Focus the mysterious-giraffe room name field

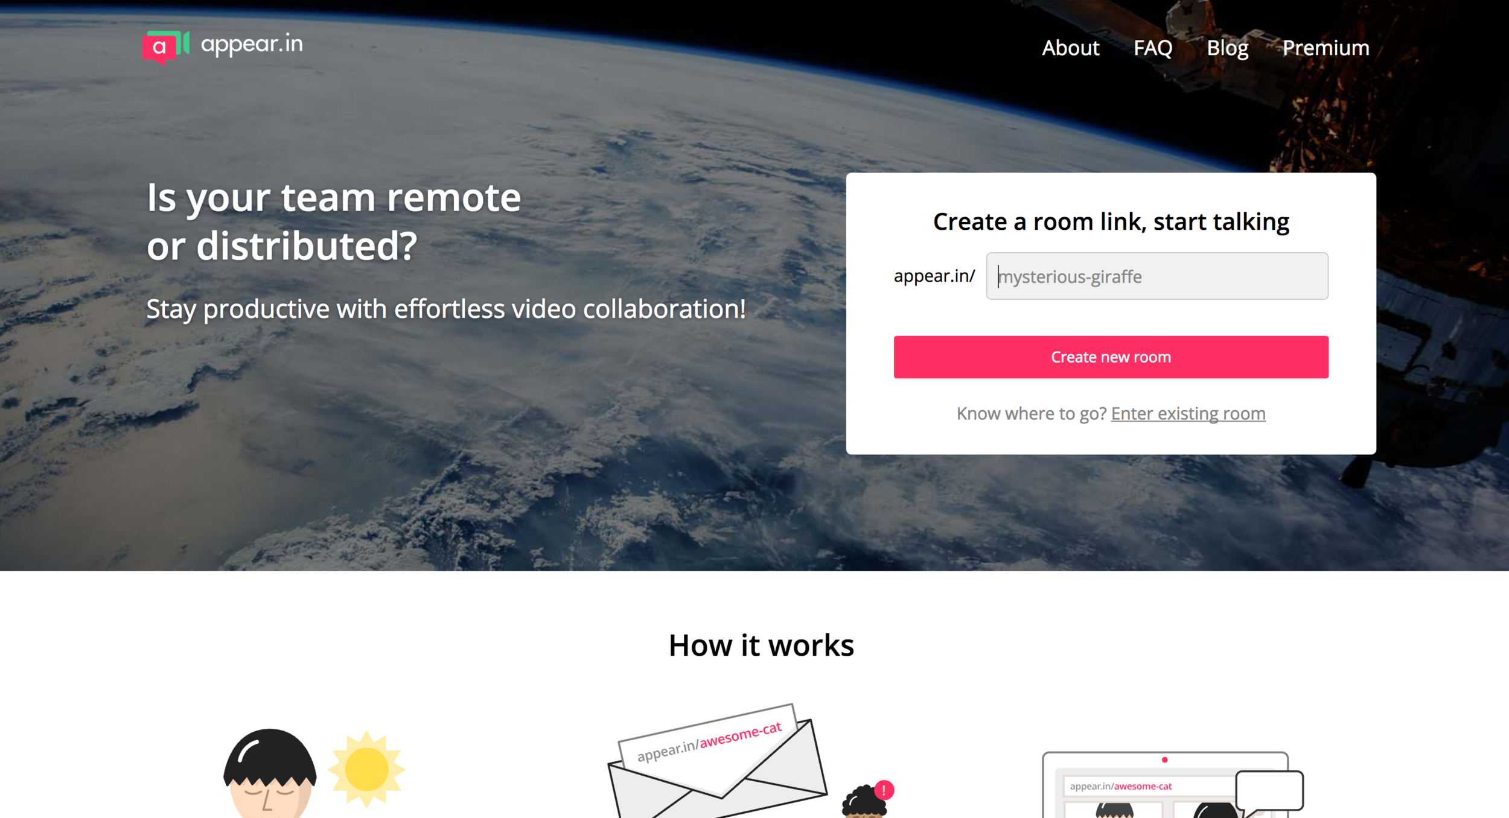point(1156,276)
